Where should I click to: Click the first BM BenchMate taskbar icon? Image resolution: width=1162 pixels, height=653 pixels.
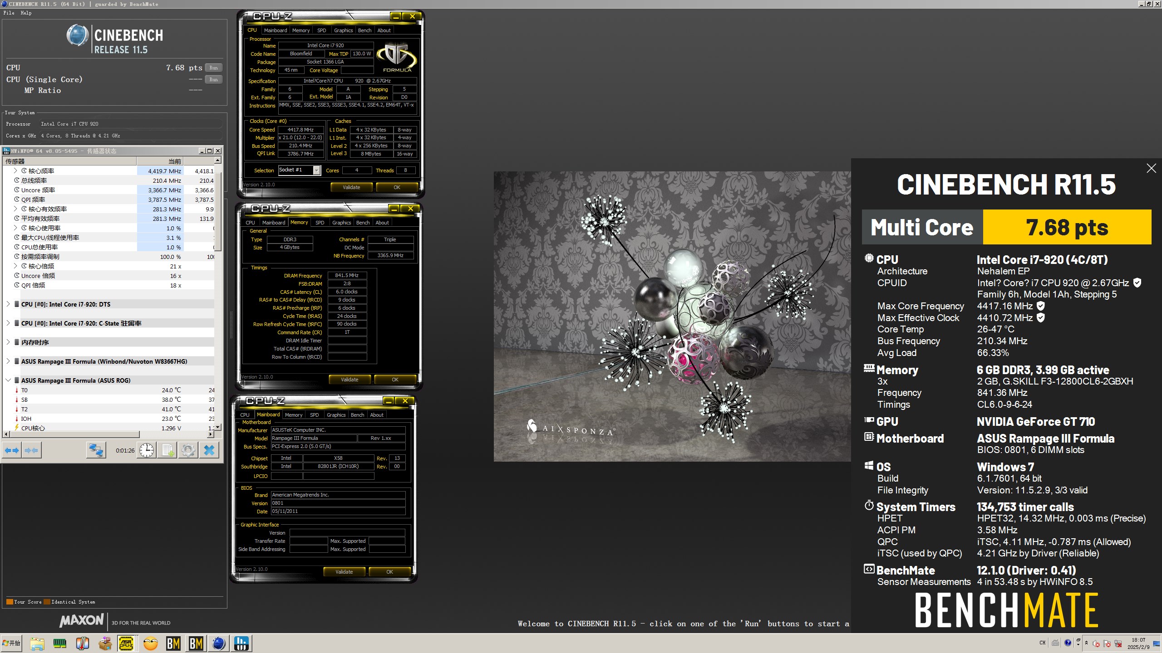173,643
